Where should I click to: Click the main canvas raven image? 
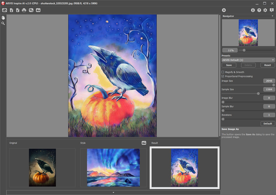point(112,76)
